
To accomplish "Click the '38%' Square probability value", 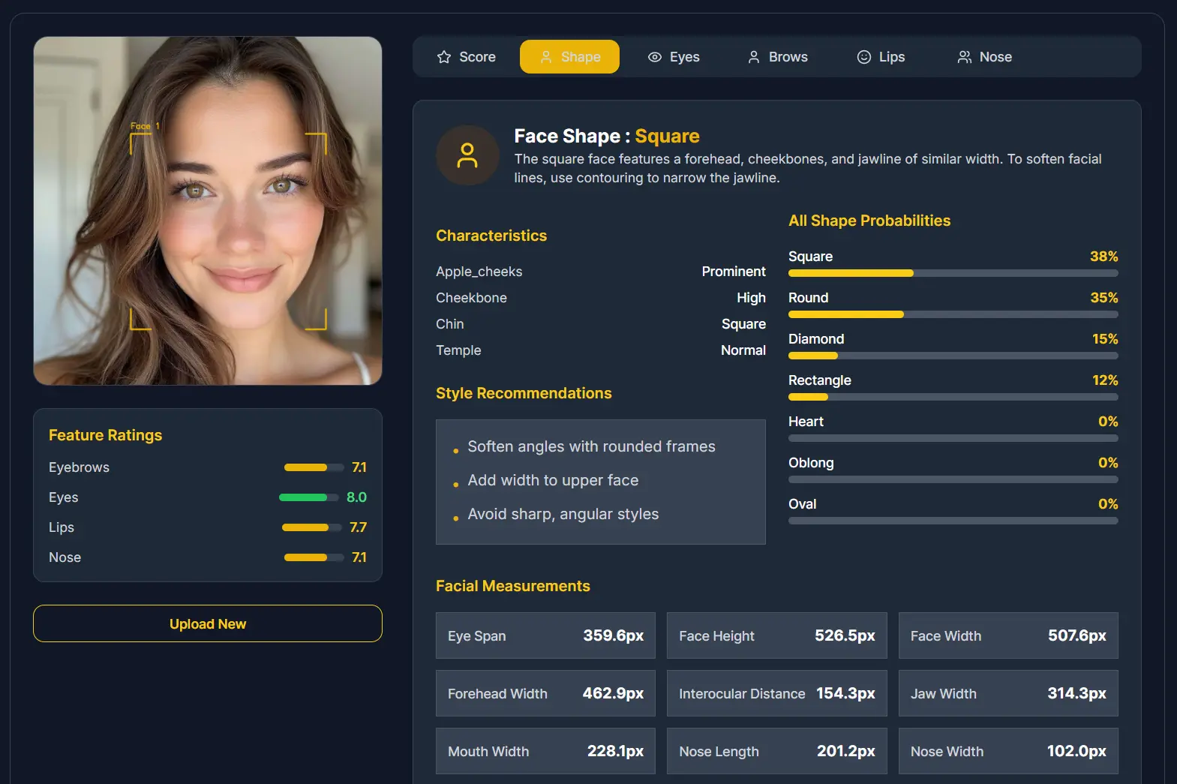I will [x=1103, y=257].
